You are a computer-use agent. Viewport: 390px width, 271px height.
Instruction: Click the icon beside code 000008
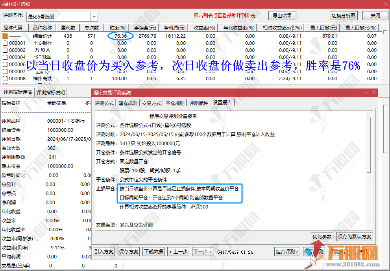[x=5, y=79]
